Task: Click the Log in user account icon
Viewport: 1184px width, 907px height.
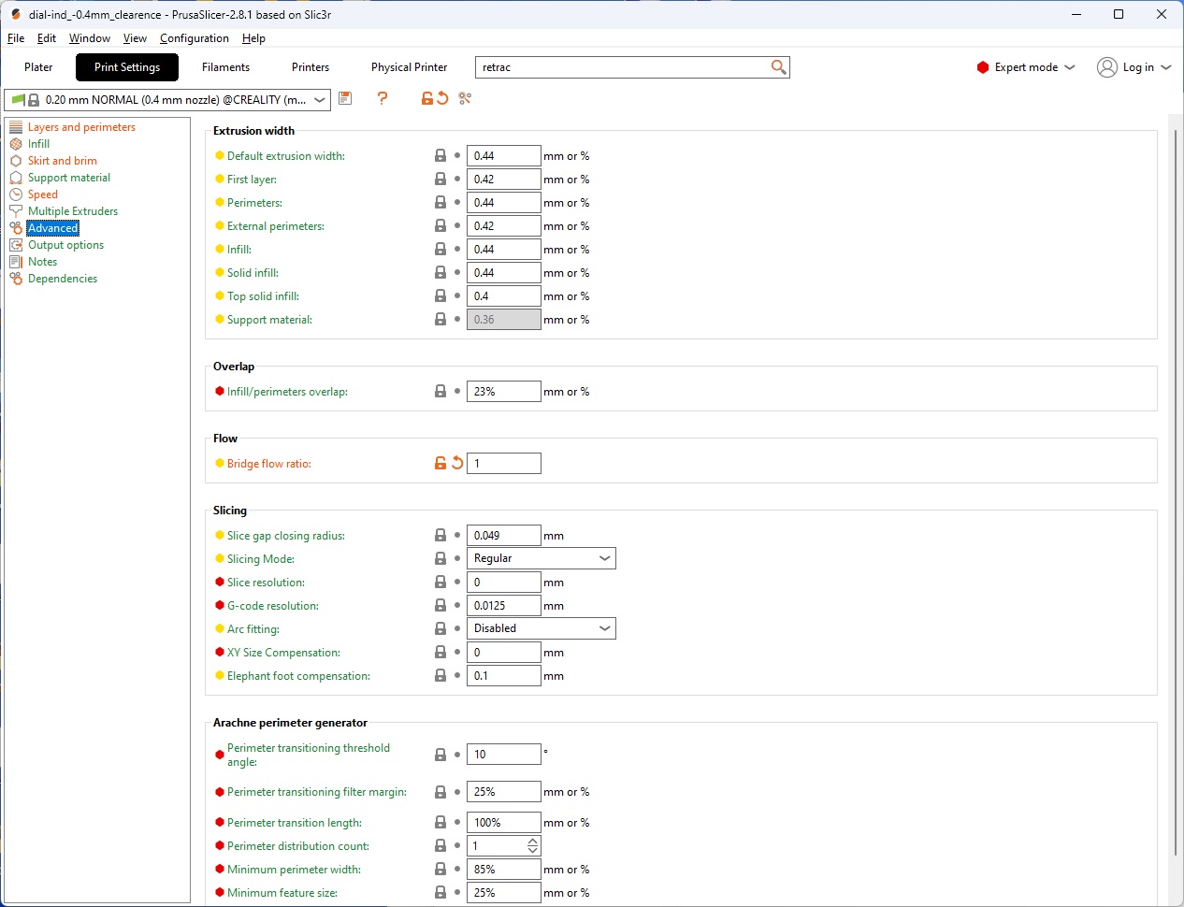Action: pos(1107,67)
